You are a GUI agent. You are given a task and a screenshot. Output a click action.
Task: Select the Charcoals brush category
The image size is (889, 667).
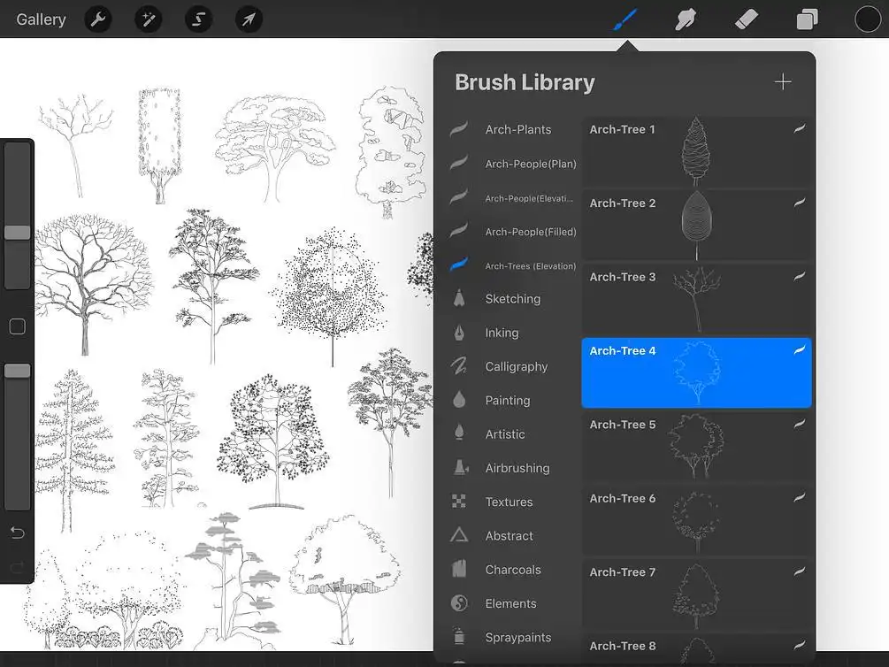pos(511,569)
